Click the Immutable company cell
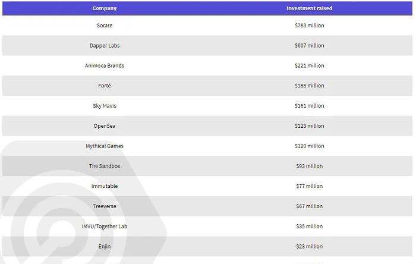Image resolution: width=416 pixels, height=264 pixels. tap(104, 186)
